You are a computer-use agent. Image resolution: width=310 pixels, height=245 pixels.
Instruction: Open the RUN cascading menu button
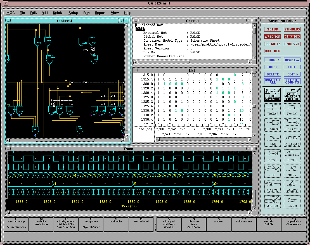click(273, 60)
